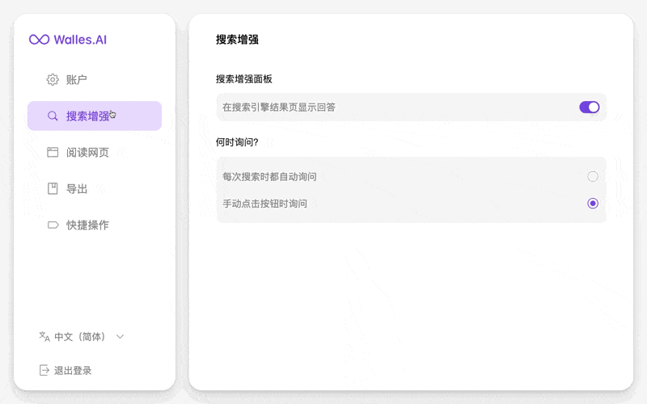Click the 每次搜索时都自动询问 option row
The image size is (647, 404).
point(412,176)
